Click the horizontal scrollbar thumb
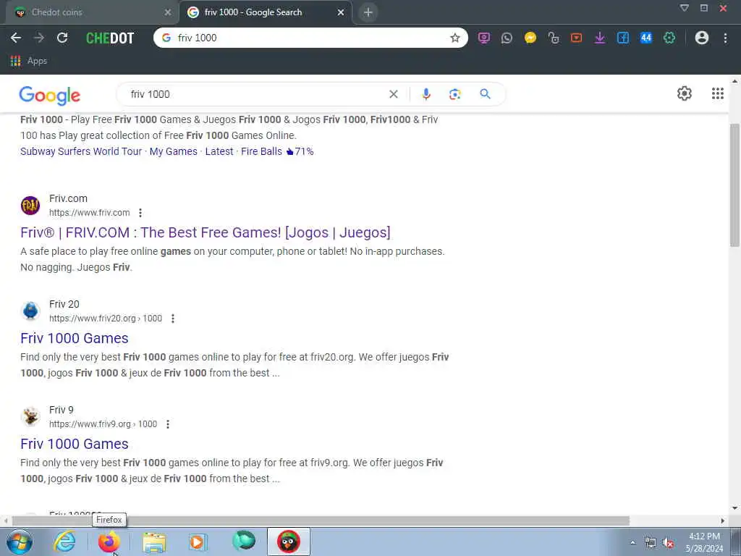Image resolution: width=741 pixels, height=556 pixels. click(x=321, y=521)
